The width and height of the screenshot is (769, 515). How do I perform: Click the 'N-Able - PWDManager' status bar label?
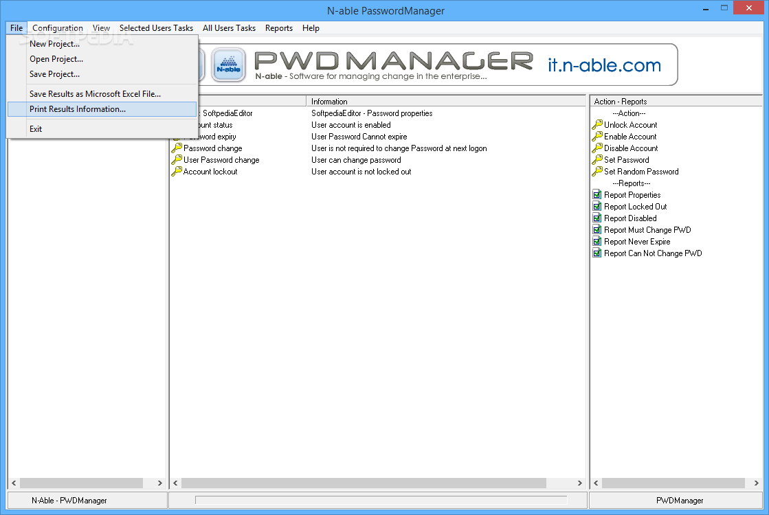pos(69,501)
